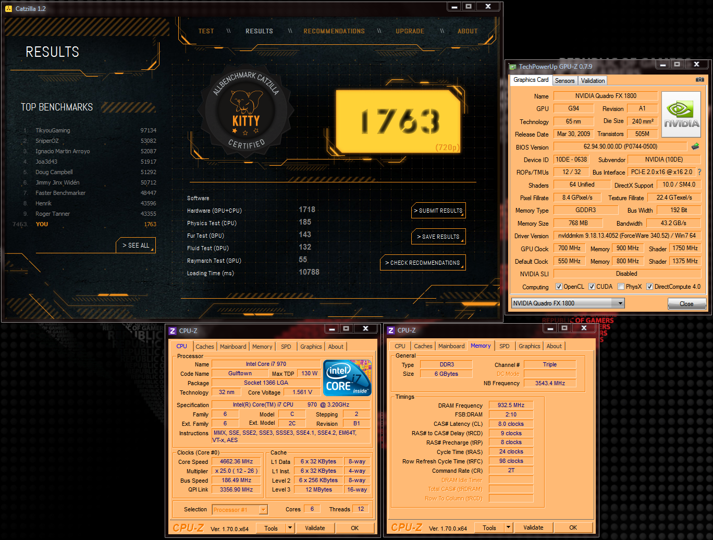This screenshot has width=713, height=540.
Task: Open the Graphics tab in left CPU-Z
Action: 311,347
